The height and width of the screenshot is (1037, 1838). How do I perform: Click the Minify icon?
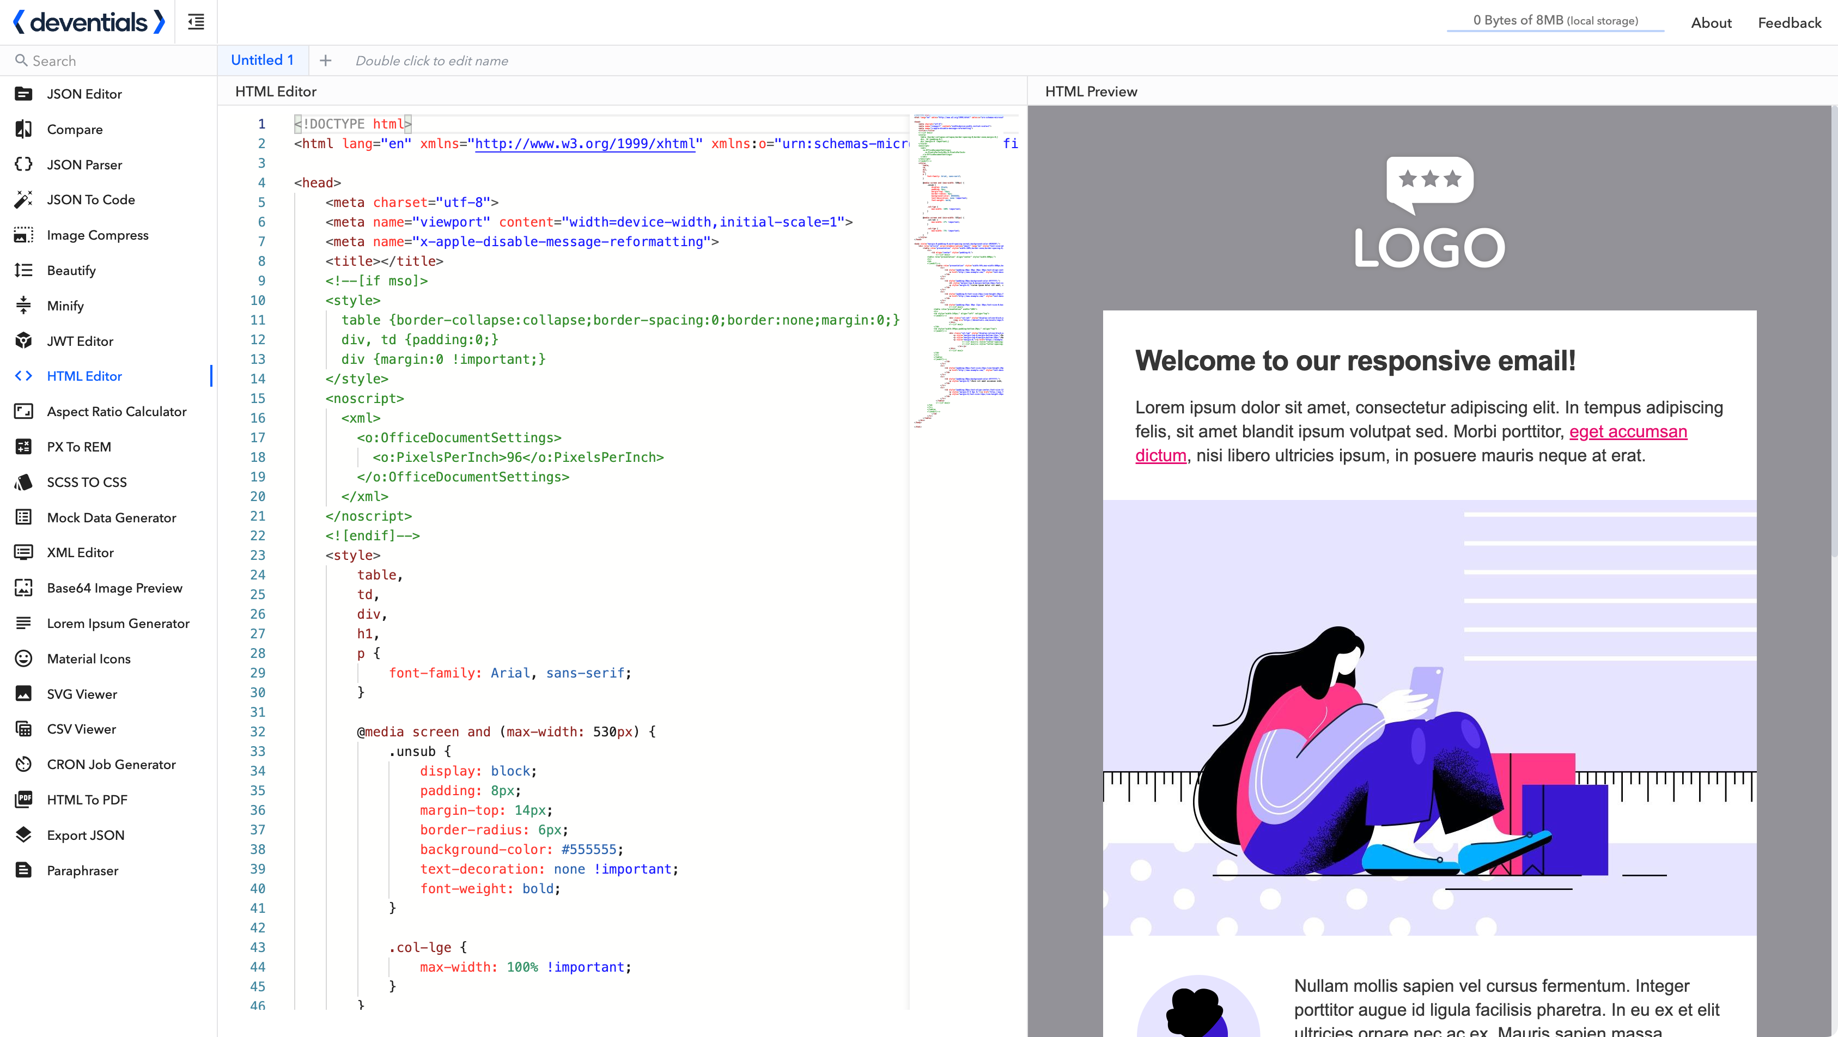[23, 305]
